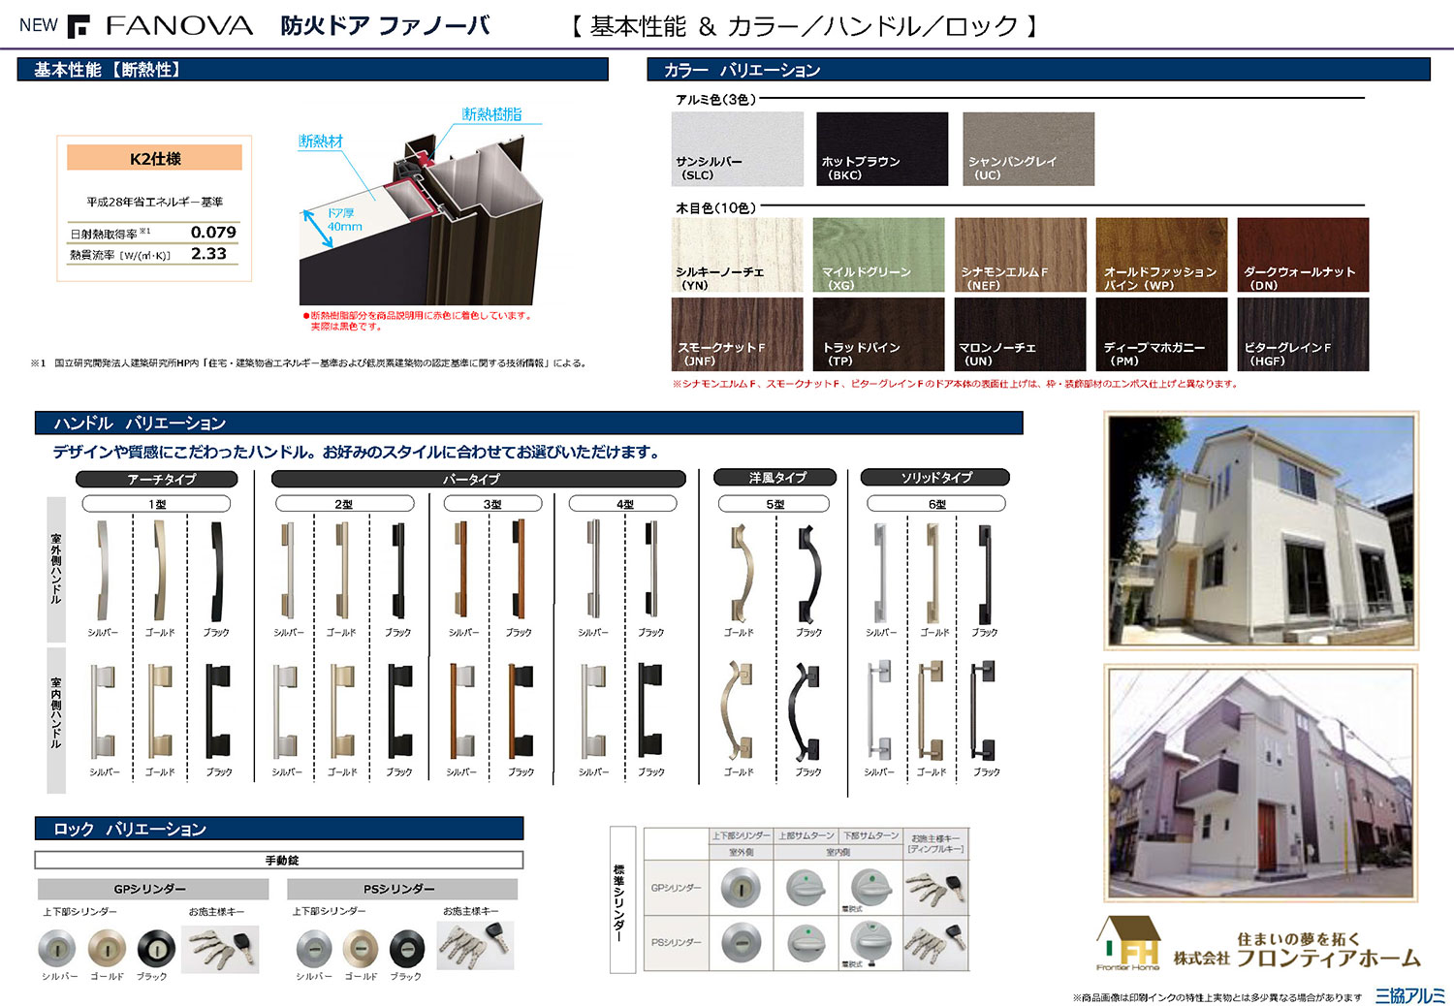The width and height of the screenshot is (1454, 1006).
Task: Click the 標準シリンダー table side label
Action: tap(621, 899)
